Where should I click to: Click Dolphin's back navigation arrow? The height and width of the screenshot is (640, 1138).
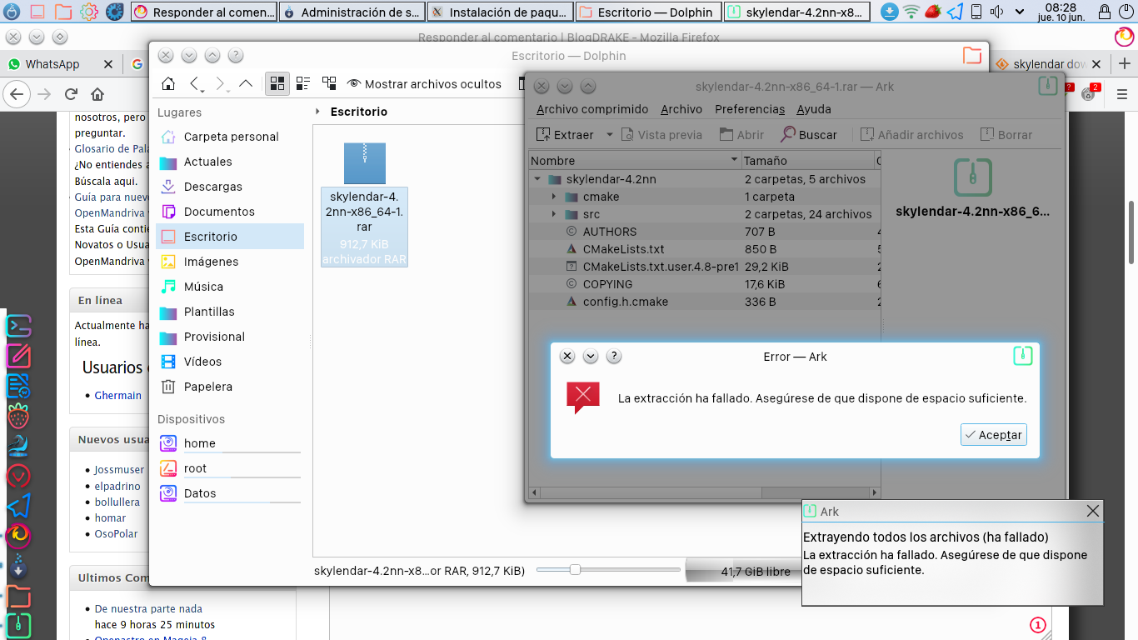click(195, 83)
